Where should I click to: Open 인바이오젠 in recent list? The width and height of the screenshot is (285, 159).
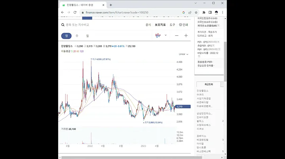203,117
